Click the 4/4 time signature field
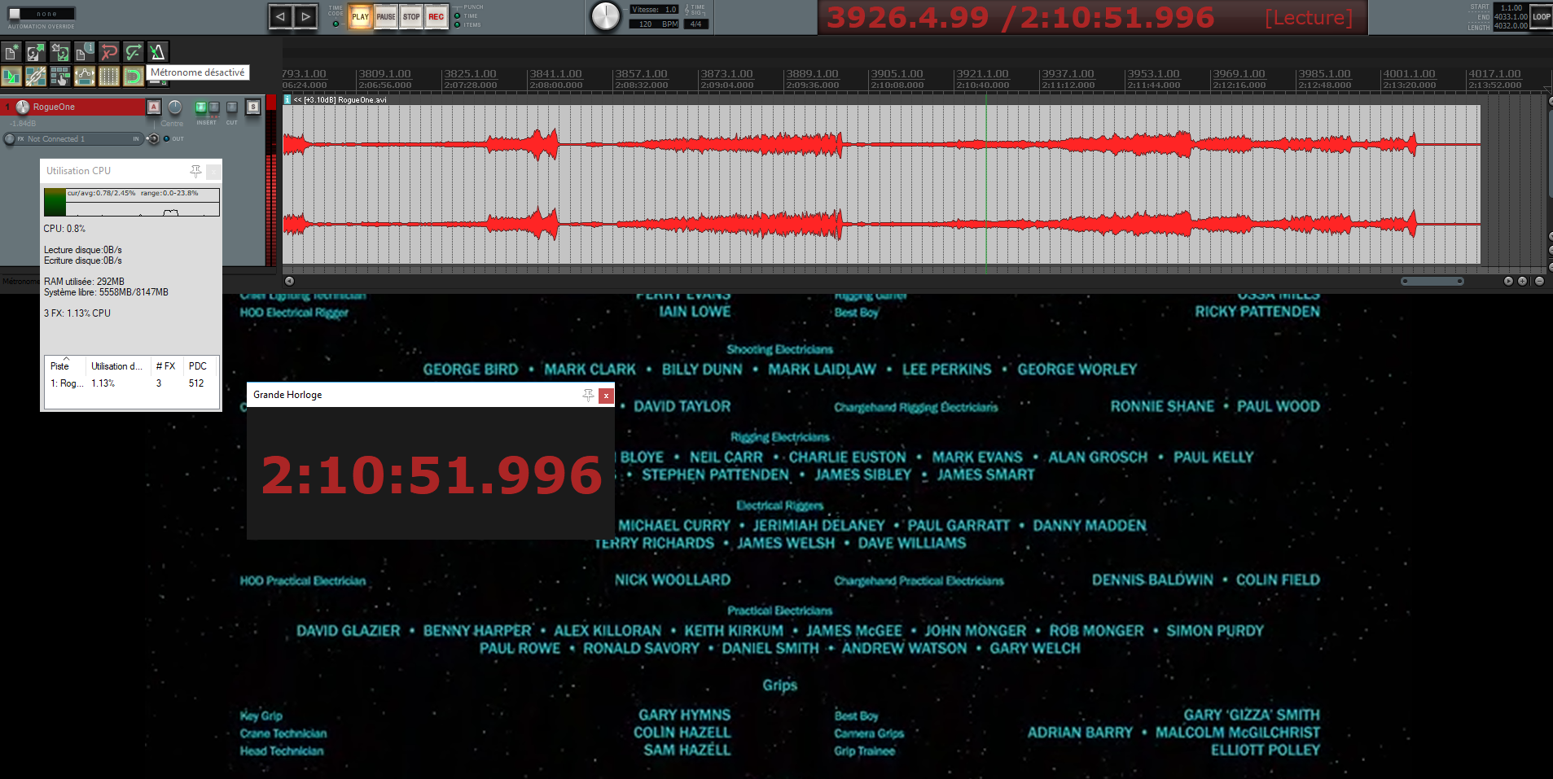Image resolution: width=1553 pixels, height=779 pixels. (x=696, y=24)
